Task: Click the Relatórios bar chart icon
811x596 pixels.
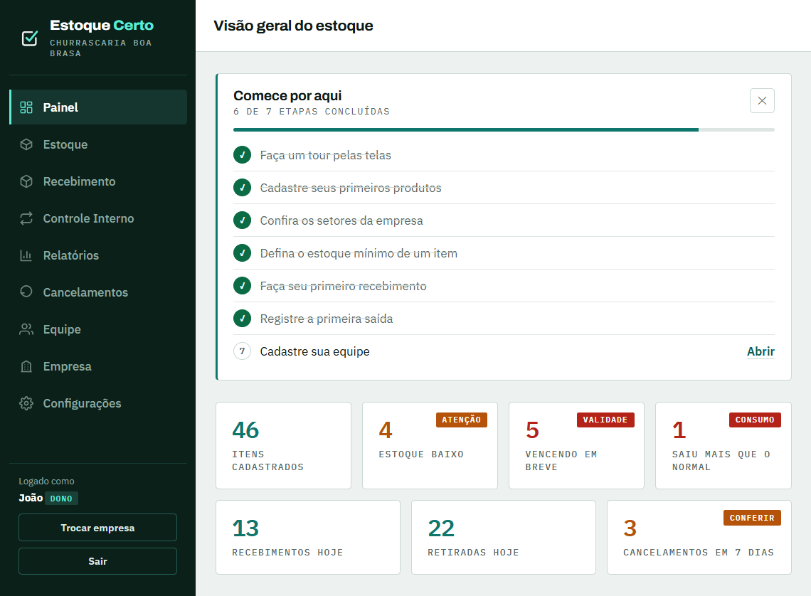Action: 26,255
